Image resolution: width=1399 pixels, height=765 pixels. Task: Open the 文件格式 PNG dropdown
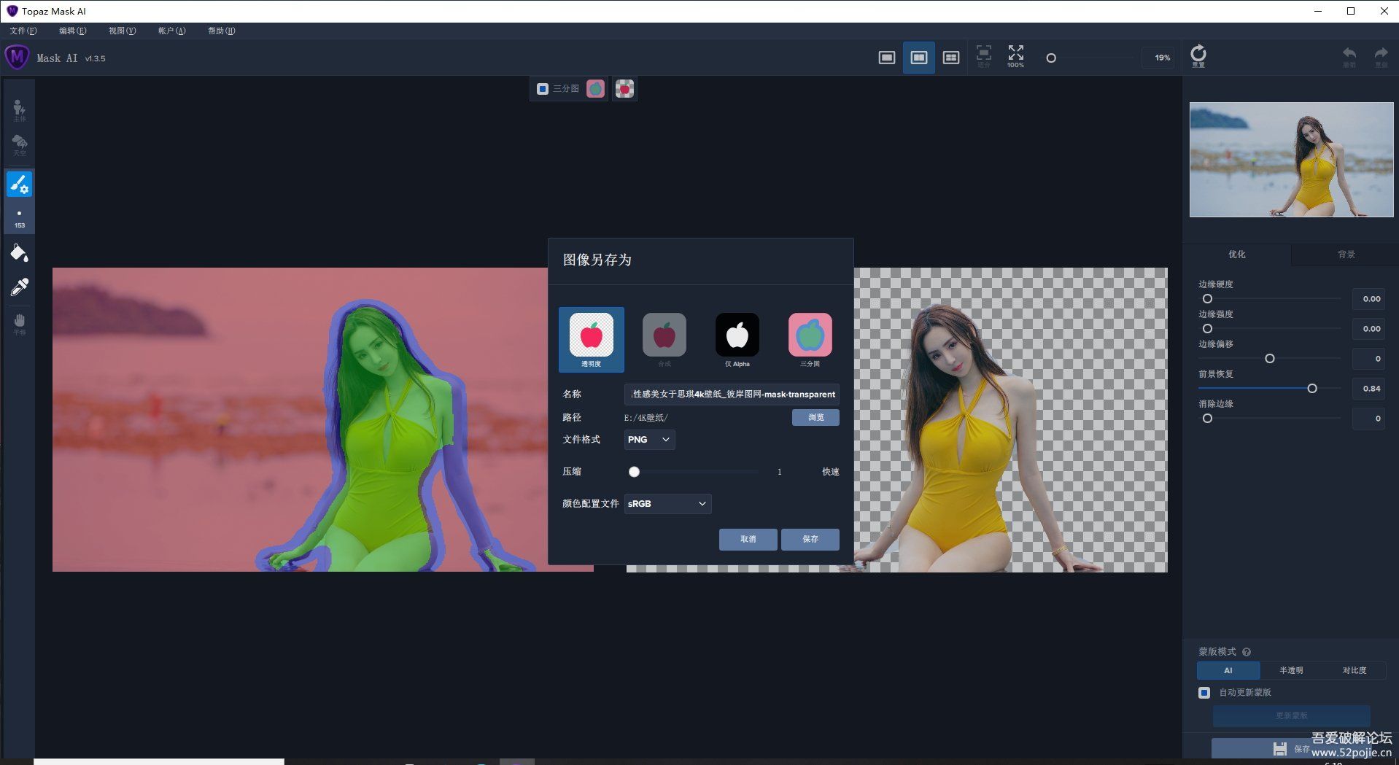[648, 439]
